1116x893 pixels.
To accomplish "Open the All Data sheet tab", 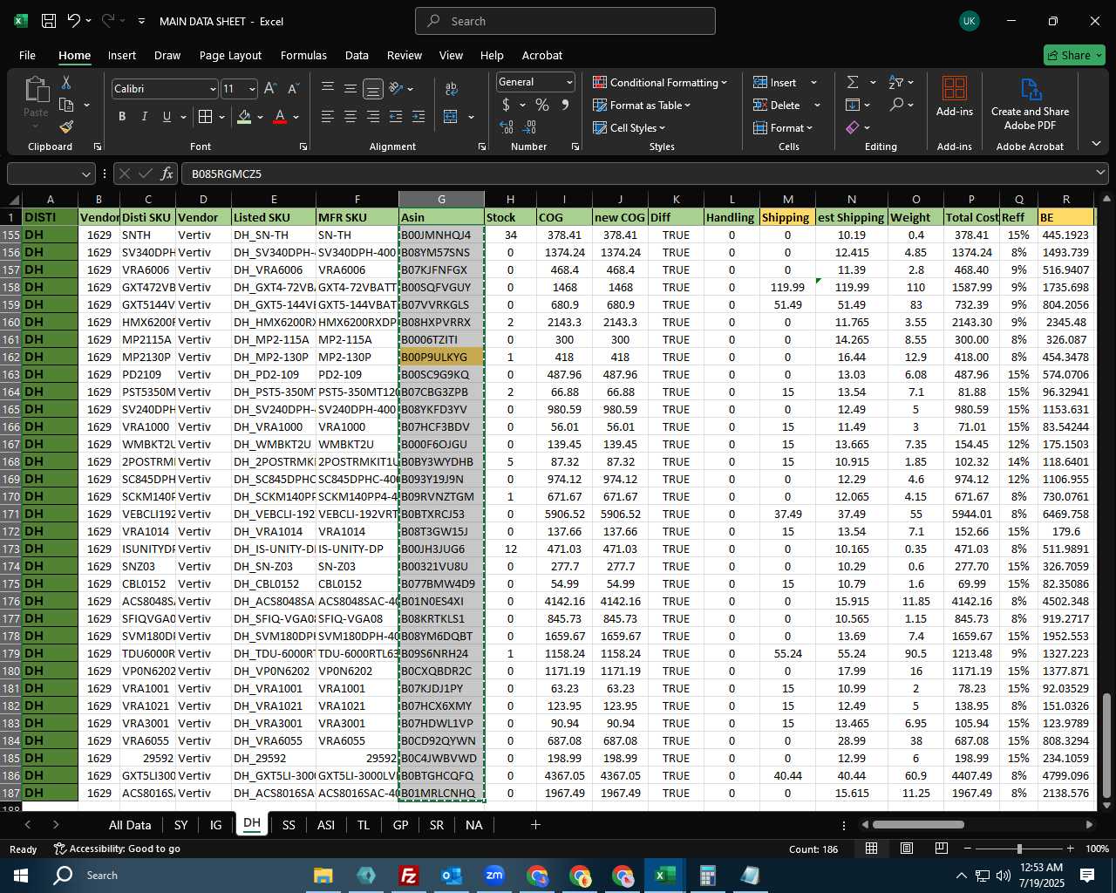I will pyautogui.click(x=130, y=825).
